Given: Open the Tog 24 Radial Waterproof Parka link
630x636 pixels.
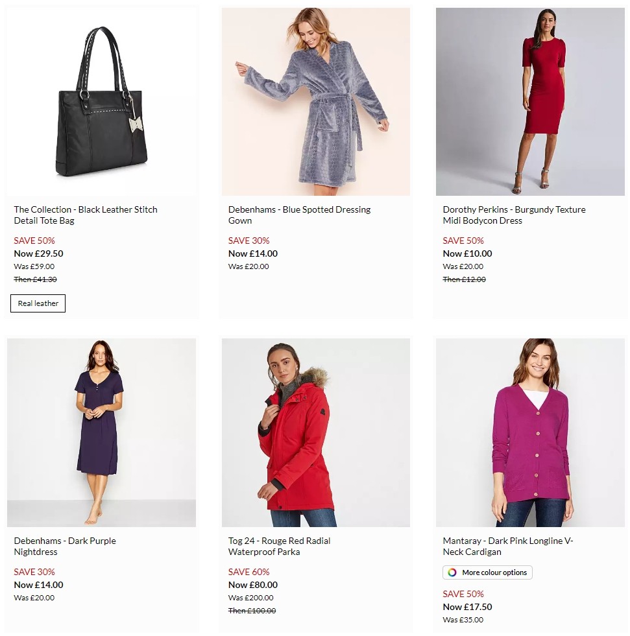Looking at the screenshot, I should click(x=279, y=546).
